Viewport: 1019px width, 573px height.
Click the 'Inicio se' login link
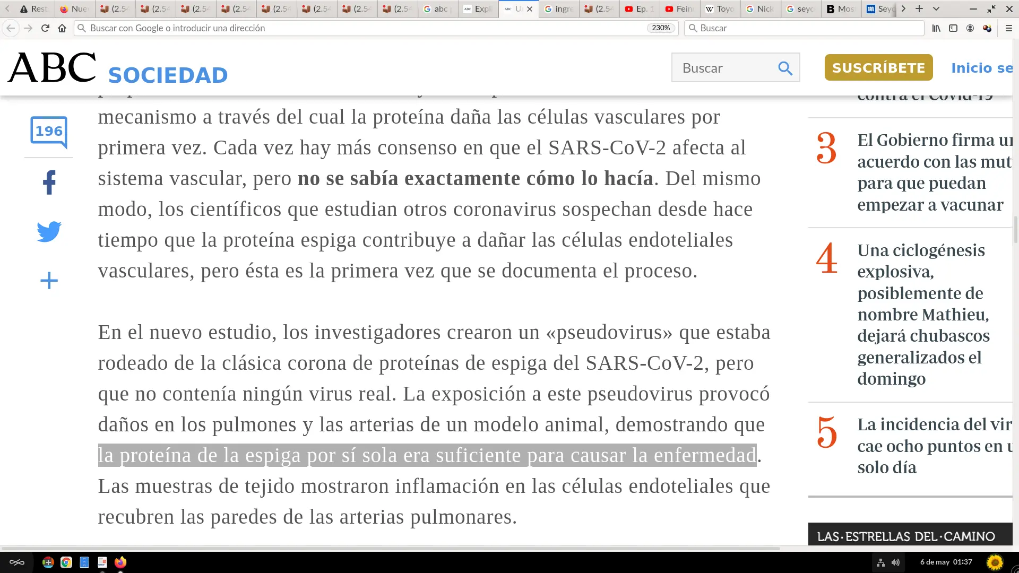(x=982, y=68)
